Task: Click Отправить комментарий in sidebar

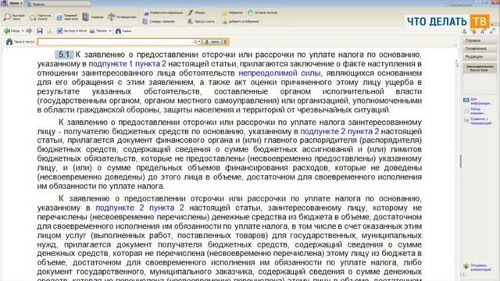Action: coord(477,267)
